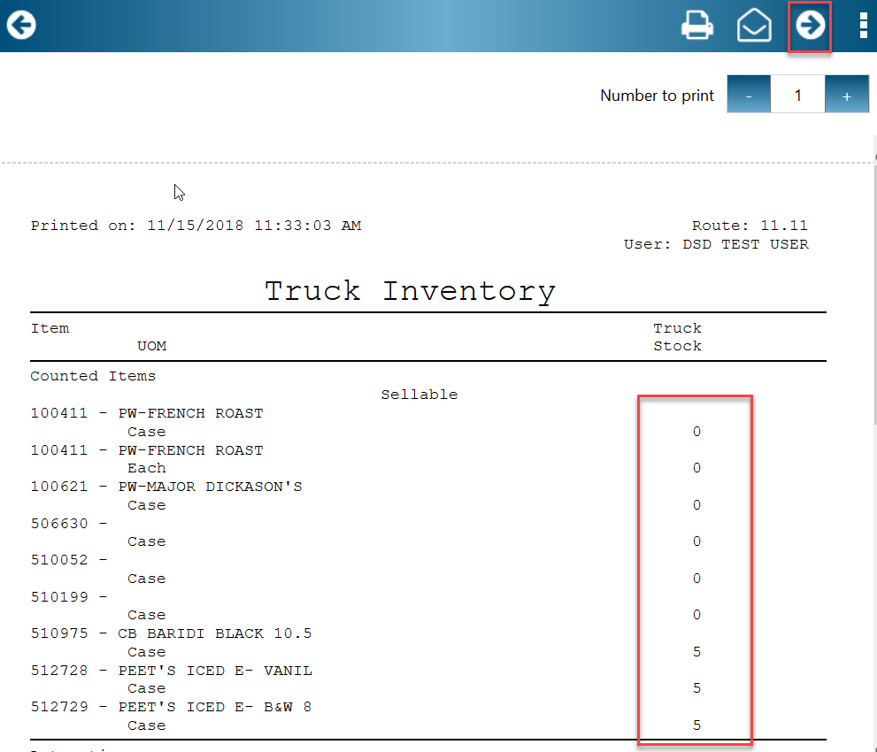Image resolution: width=877 pixels, height=752 pixels.
Task: Click the number of copies input field
Action: [797, 94]
